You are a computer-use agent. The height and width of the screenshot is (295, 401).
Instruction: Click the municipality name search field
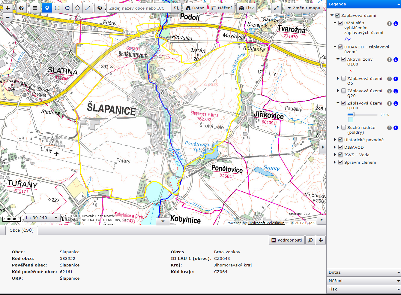(x=139, y=8)
